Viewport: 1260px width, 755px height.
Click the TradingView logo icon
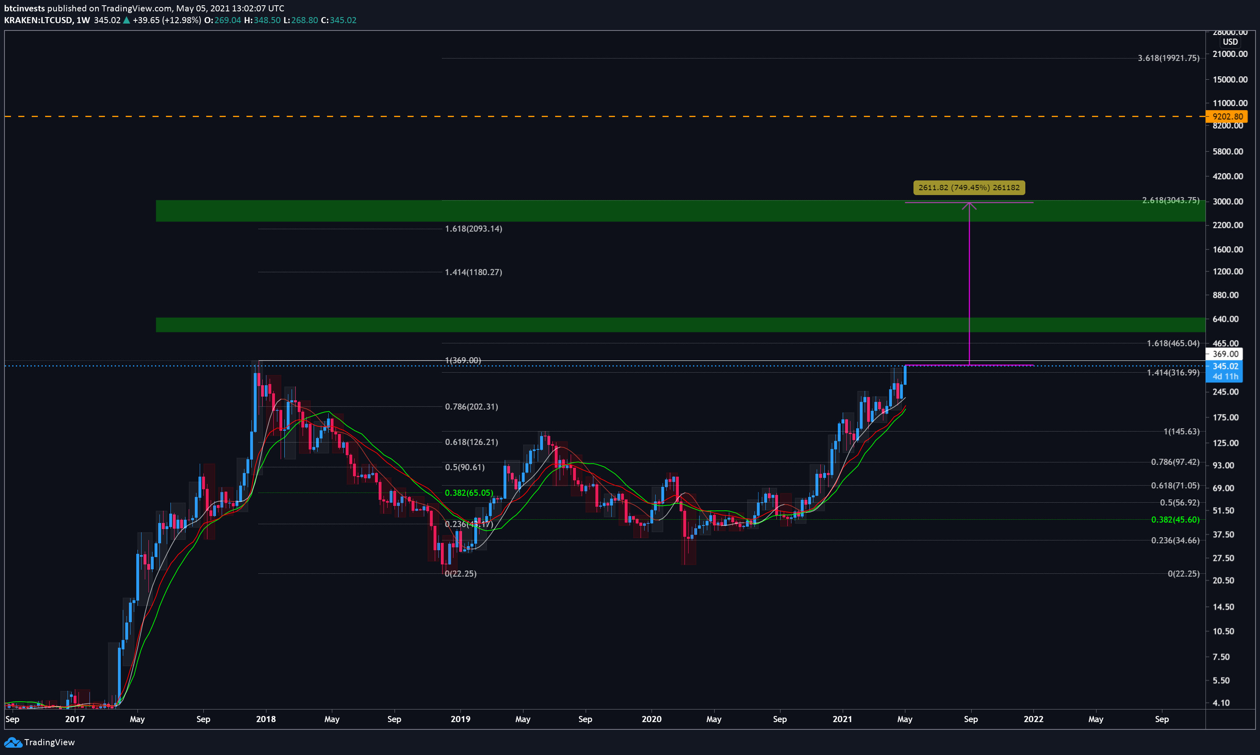(x=13, y=742)
